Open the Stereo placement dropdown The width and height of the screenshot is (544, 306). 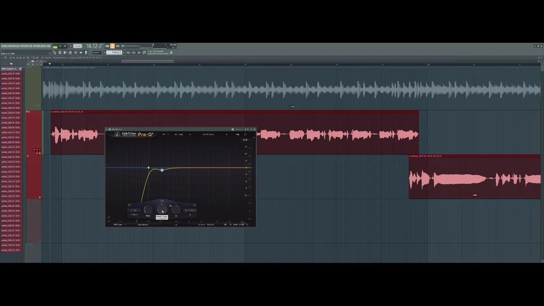[x=190, y=210]
